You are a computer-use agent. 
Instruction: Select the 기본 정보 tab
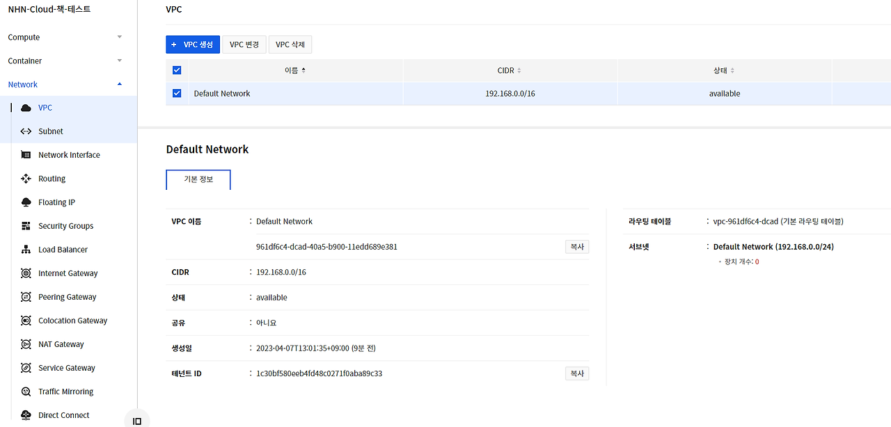pos(198,179)
